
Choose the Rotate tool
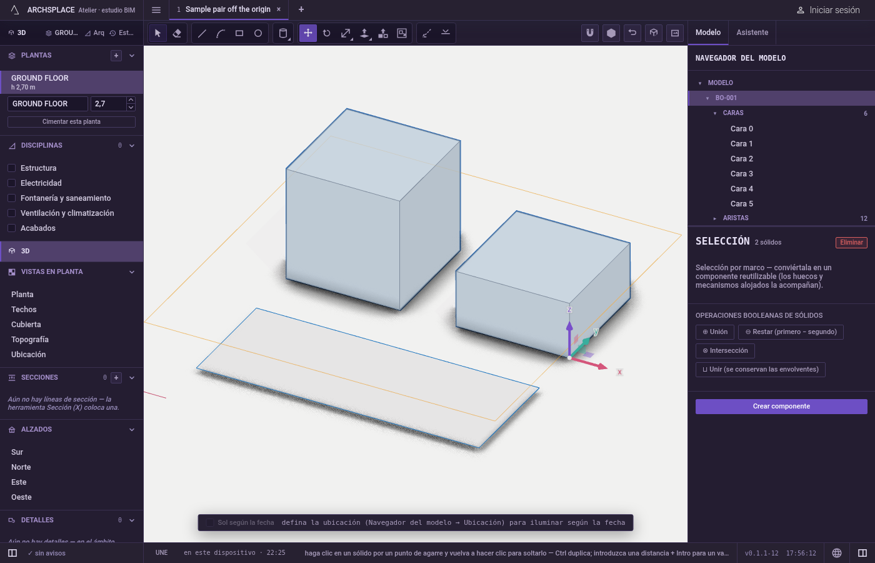coord(327,33)
